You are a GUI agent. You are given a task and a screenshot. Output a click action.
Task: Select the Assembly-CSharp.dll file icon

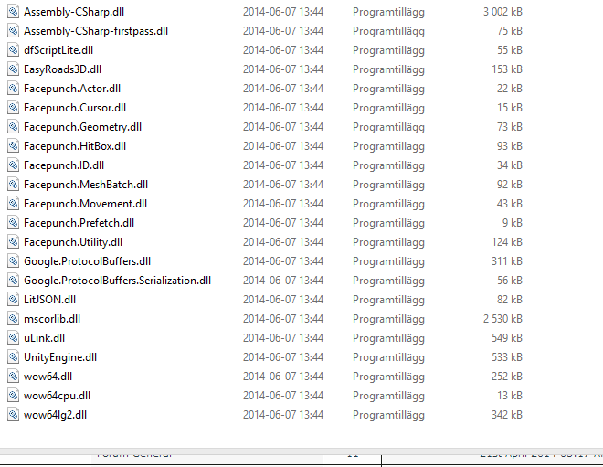tap(13, 12)
